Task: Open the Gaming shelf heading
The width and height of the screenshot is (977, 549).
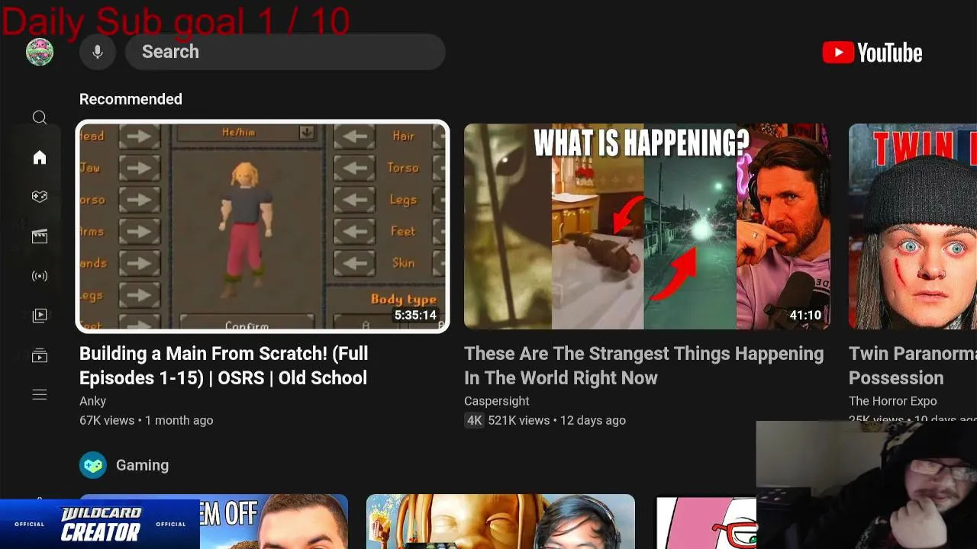Action: 142,465
